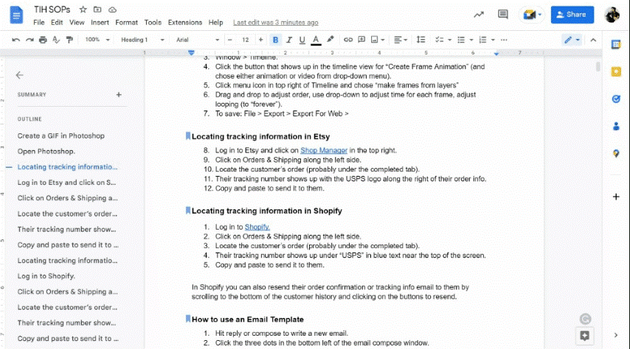Jump to 'Create a GIF in Photoshop' outline item
The width and height of the screenshot is (630, 349).
click(61, 135)
